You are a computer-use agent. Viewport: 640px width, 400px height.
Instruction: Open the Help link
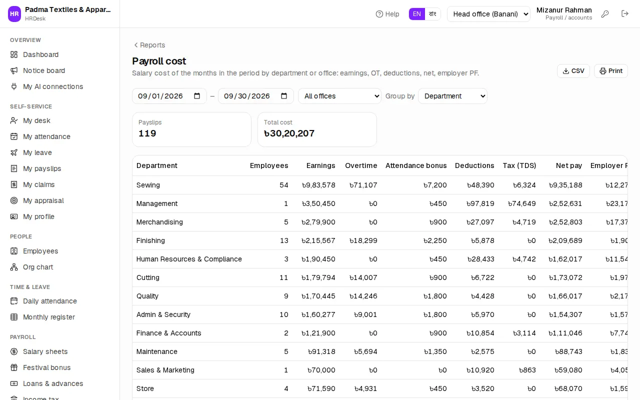coord(387,14)
